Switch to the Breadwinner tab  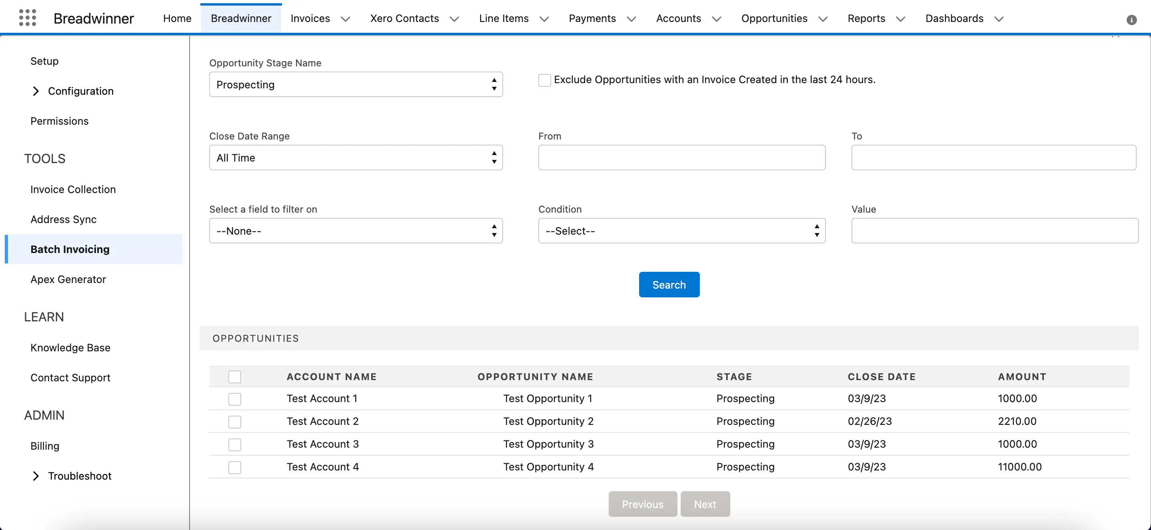pyautogui.click(x=241, y=18)
